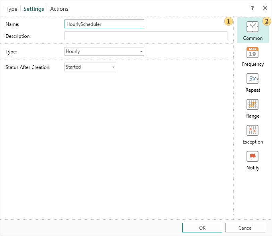Image resolution: width=272 pixels, height=236 pixels.
Task: Open the Exception section
Action: tap(252, 134)
